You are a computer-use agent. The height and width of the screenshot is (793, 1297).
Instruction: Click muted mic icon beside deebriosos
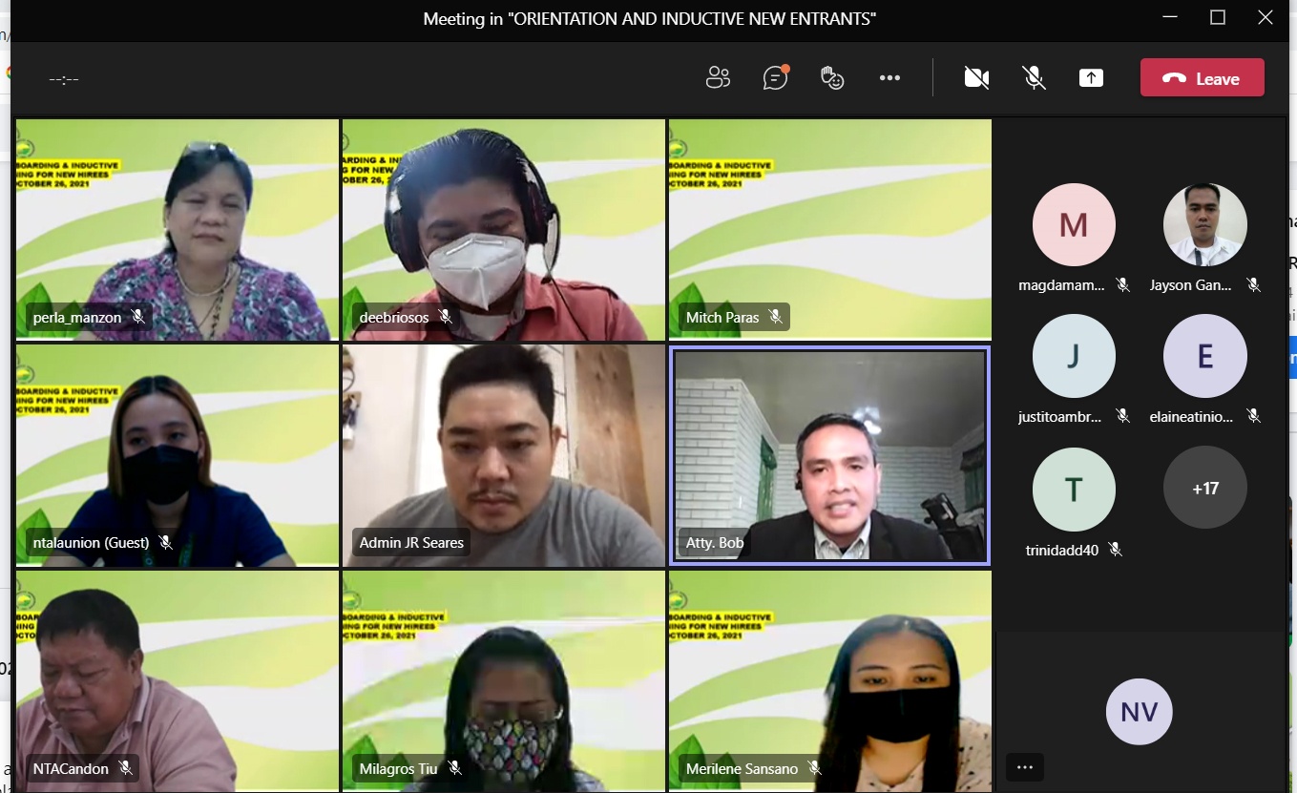pyautogui.click(x=445, y=317)
